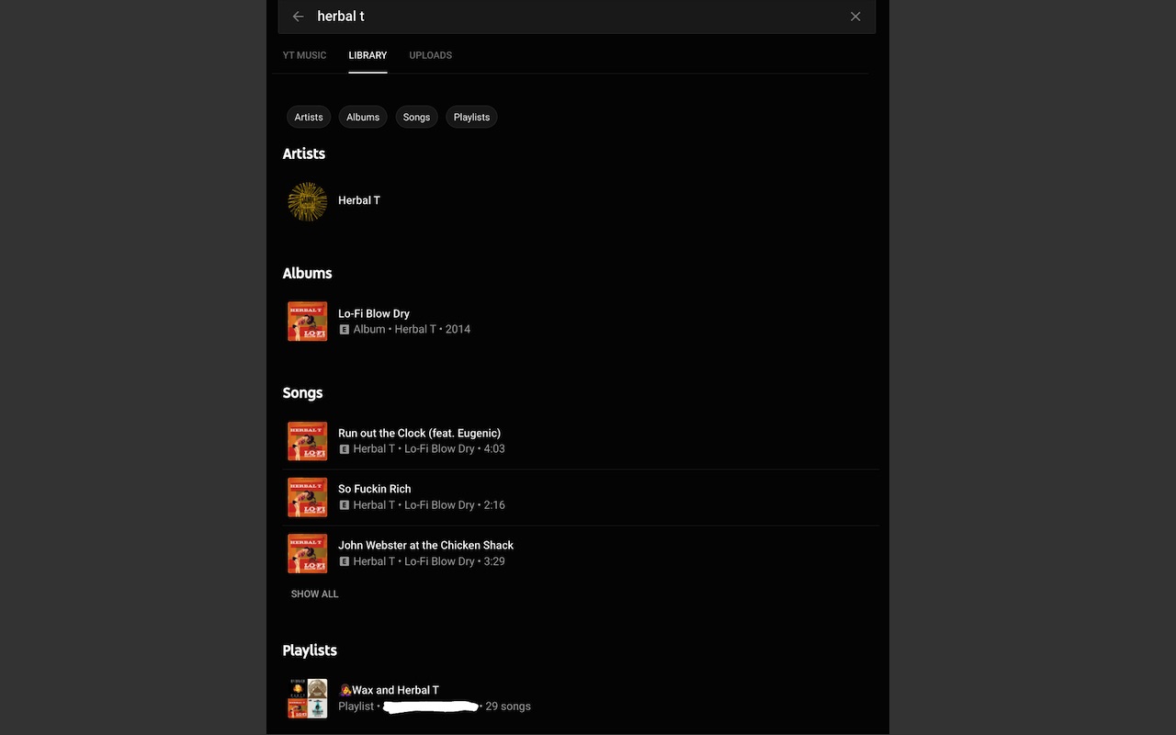Click explicit badge on So Fuckin Rich
This screenshot has height=735, width=1176.
click(345, 505)
